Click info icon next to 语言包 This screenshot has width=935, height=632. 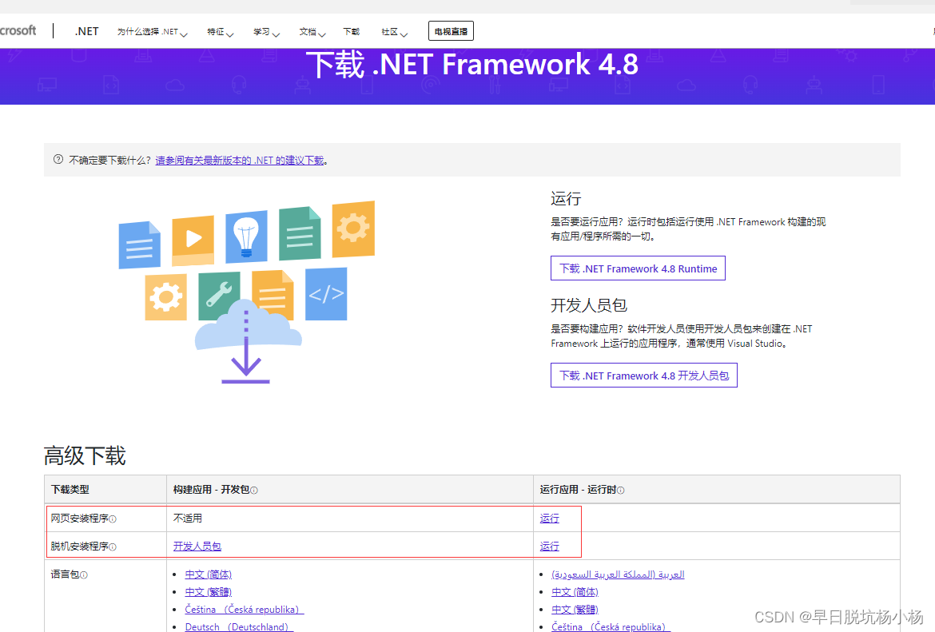click(83, 575)
